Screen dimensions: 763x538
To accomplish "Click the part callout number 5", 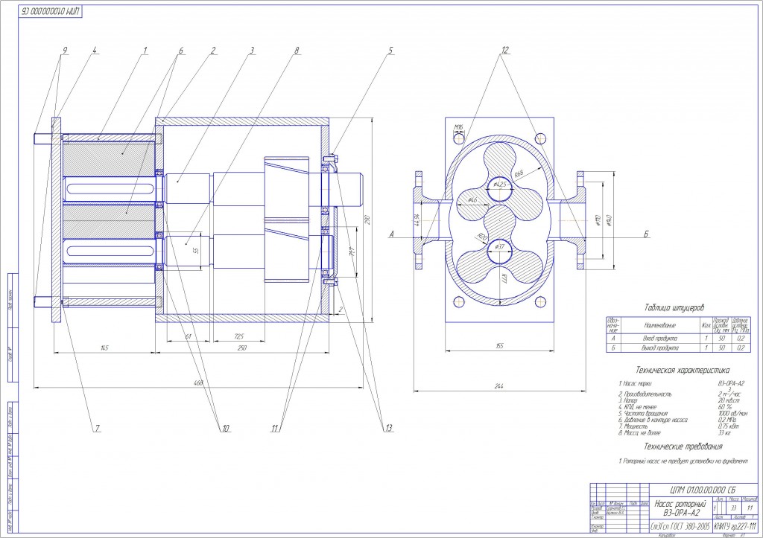I will (390, 50).
